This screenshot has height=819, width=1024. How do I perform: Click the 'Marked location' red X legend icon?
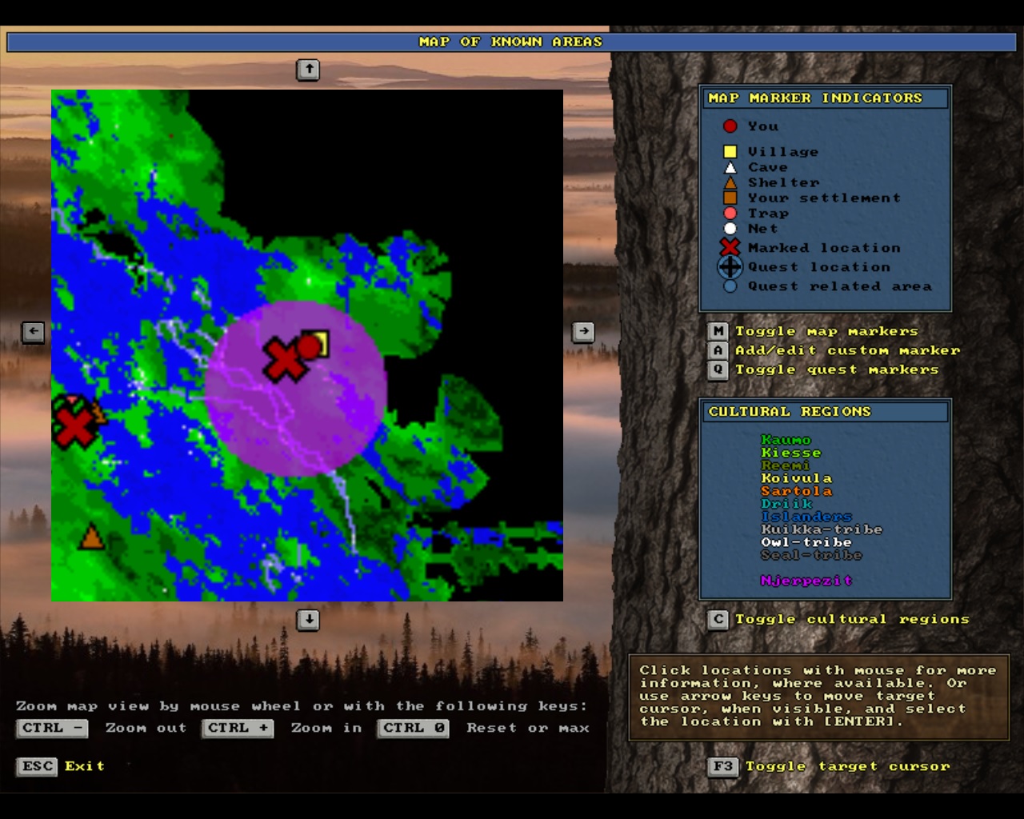coord(730,248)
